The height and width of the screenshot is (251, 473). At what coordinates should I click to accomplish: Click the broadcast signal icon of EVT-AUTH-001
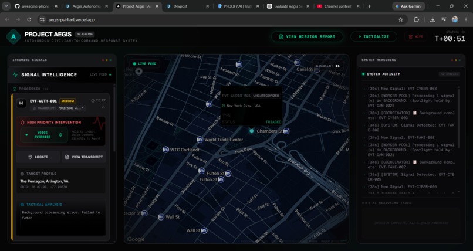pyautogui.click(x=21, y=103)
